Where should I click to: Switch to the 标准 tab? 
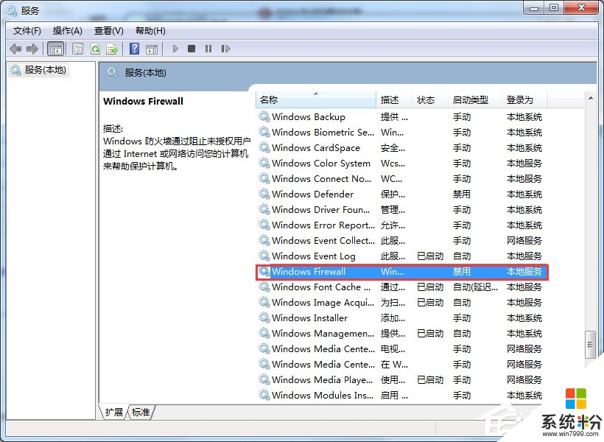coord(141,413)
